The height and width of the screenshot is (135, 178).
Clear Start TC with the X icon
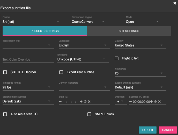click(89, 102)
